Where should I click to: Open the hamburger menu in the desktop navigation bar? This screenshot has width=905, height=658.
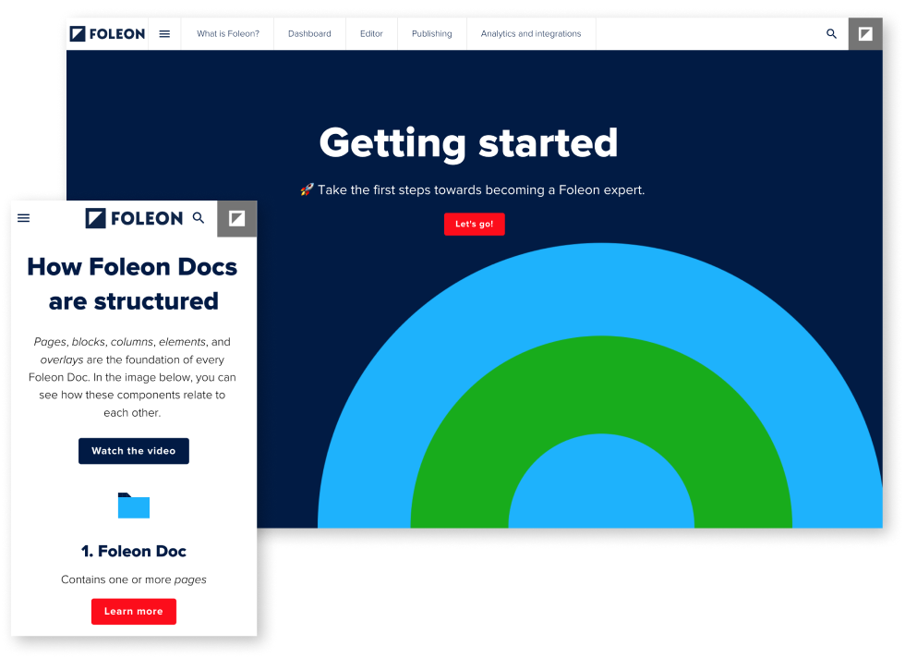click(164, 34)
